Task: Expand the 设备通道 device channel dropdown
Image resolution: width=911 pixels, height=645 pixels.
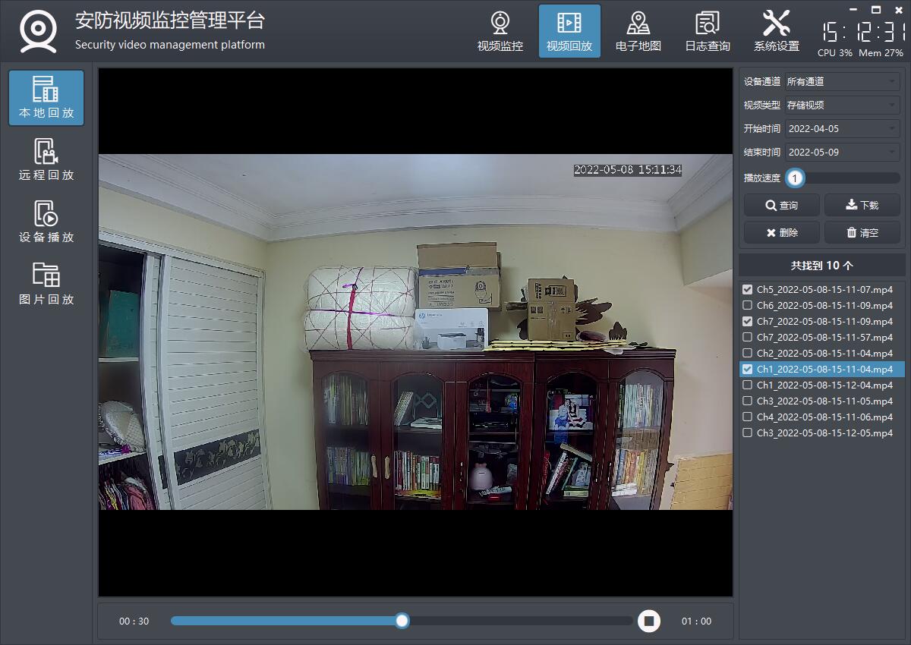Action: [842, 81]
